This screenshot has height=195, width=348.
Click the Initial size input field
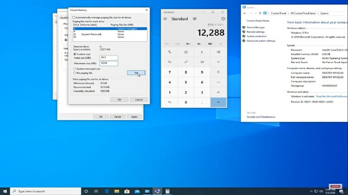(109, 58)
